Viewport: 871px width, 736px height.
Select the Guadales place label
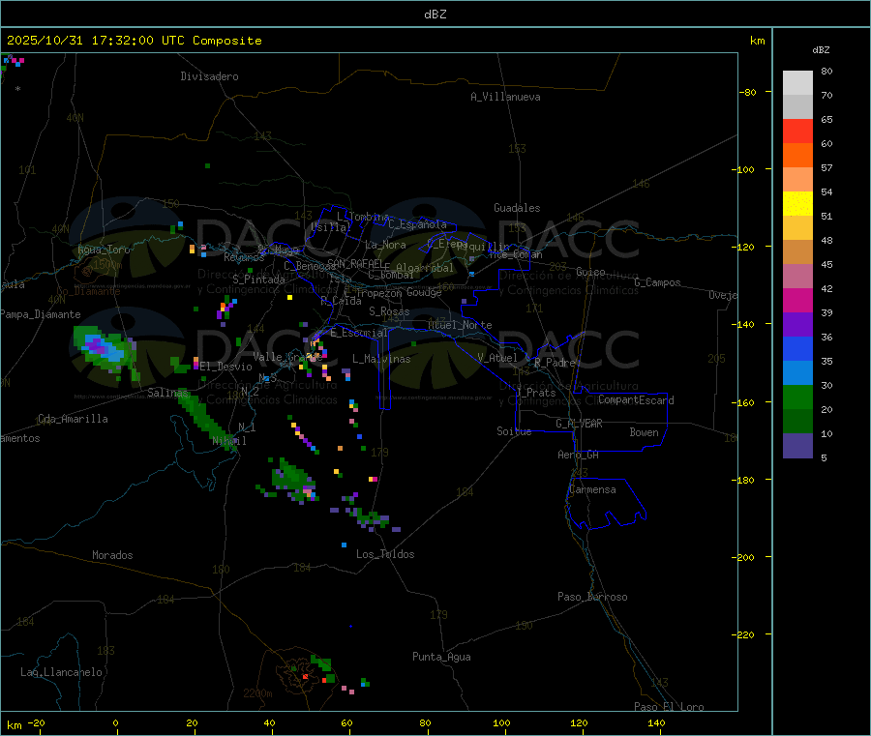517,208
